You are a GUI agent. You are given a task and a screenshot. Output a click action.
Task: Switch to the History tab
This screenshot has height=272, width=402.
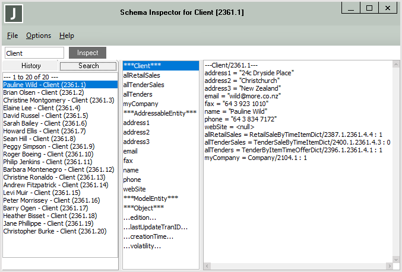pyautogui.click(x=31, y=66)
